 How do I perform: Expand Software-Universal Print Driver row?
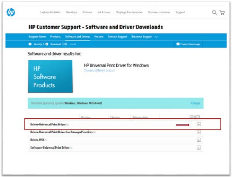coord(199,148)
